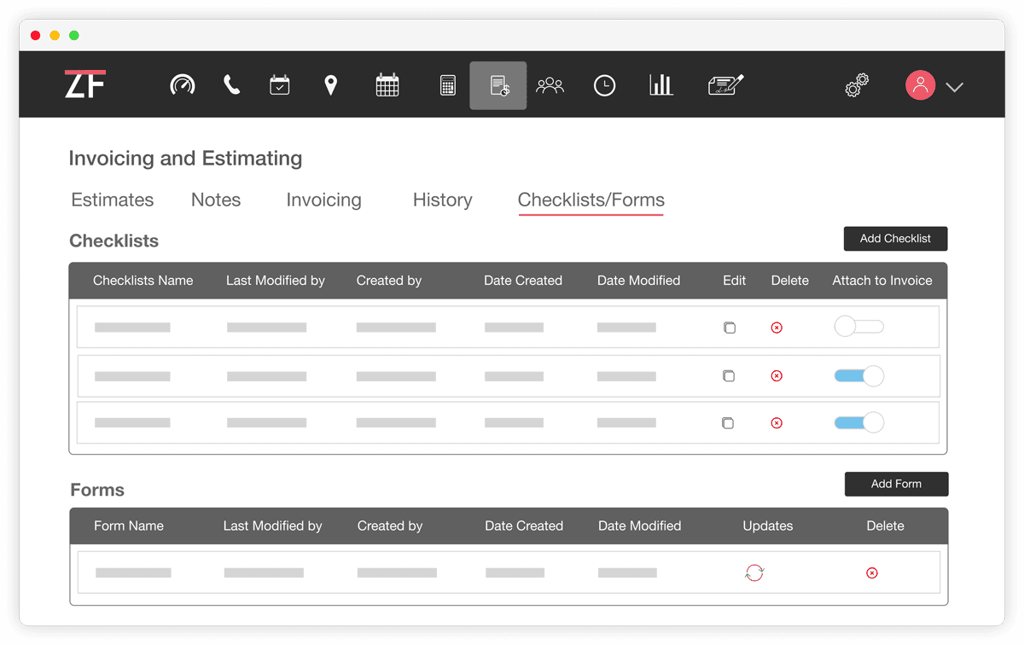This screenshot has width=1024, height=645.
Task: Open the calculator icon
Action: pyautogui.click(x=448, y=85)
